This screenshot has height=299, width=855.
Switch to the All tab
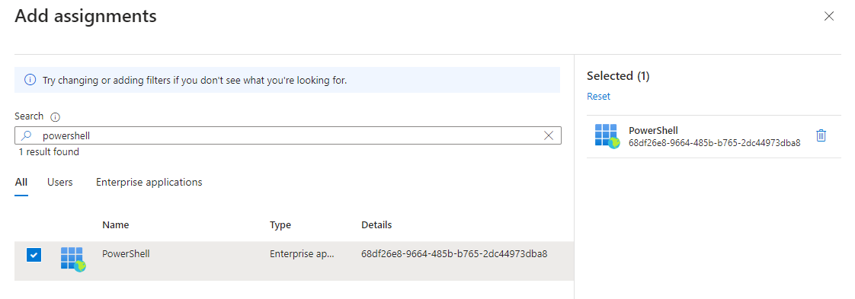pyautogui.click(x=21, y=183)
